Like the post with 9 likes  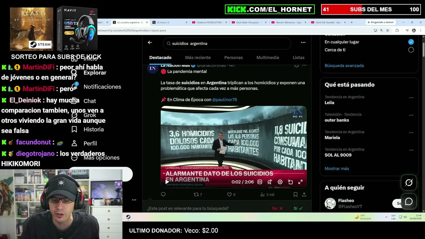231,195
